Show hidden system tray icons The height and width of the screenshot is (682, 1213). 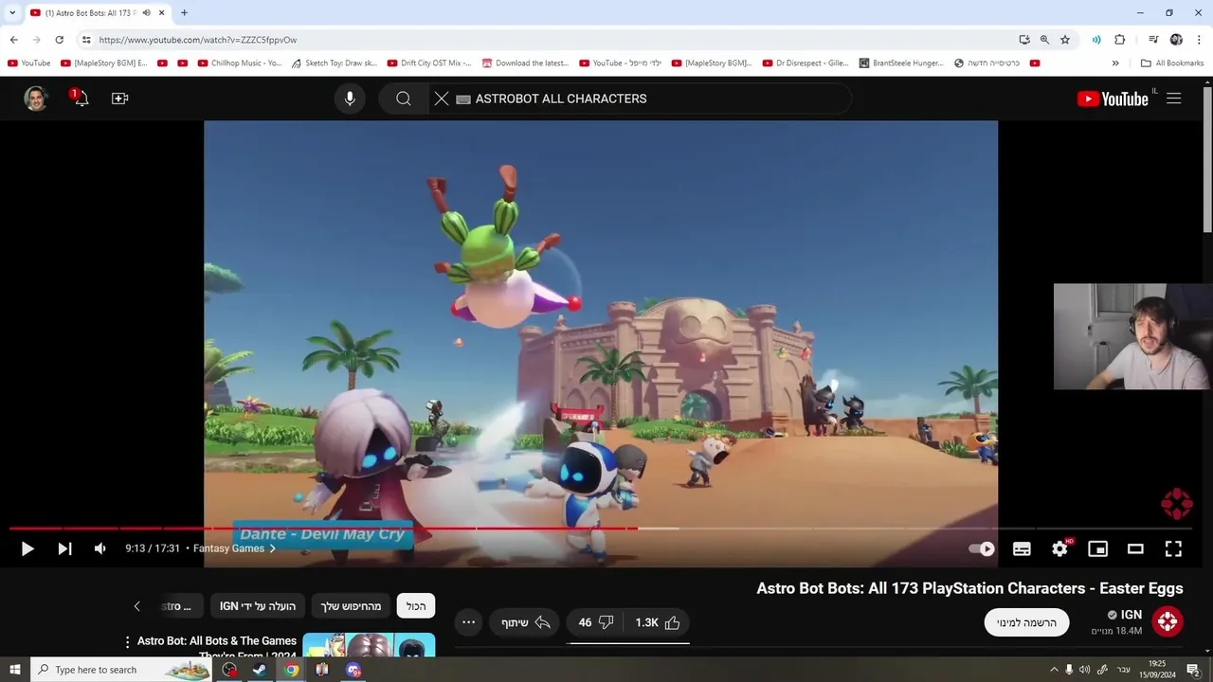1054,670
